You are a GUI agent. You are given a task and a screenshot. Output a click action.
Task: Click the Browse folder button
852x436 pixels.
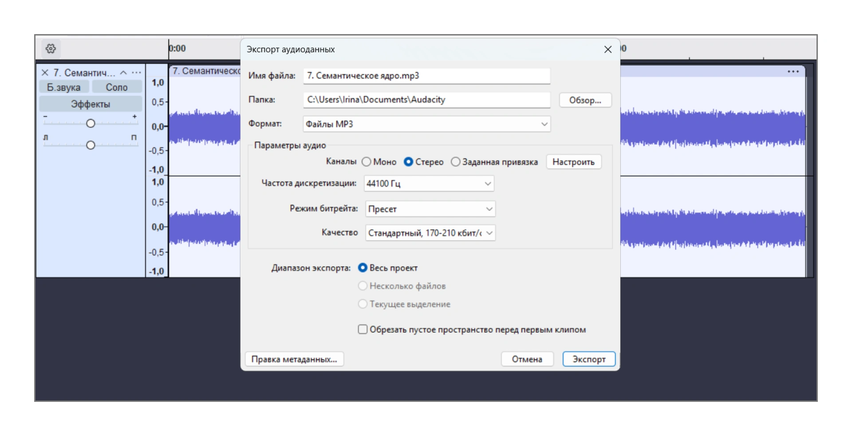(x=585, y=100)
